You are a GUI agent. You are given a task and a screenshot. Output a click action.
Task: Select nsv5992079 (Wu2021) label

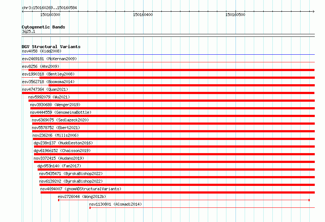point(49,97)
